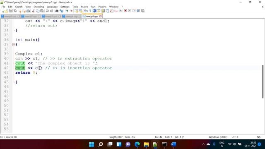
Task: Open Folder as Workspace toolbar icon
Action: (116, 11)
